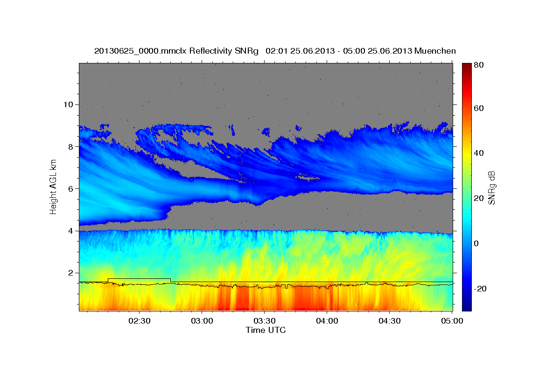Click the 'Time UTC' axis label
The width and height of the screenshot is (560, 373).
[266, 330]
